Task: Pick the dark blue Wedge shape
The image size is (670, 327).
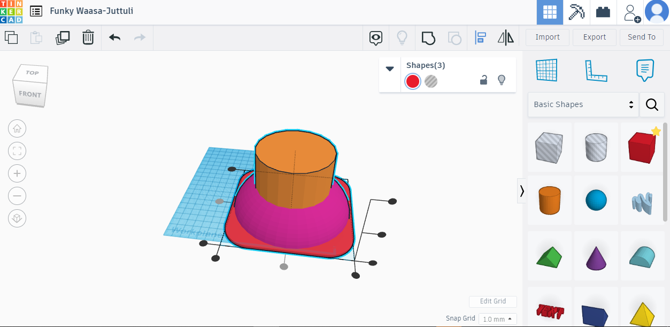Action: [x=596, y=307]
